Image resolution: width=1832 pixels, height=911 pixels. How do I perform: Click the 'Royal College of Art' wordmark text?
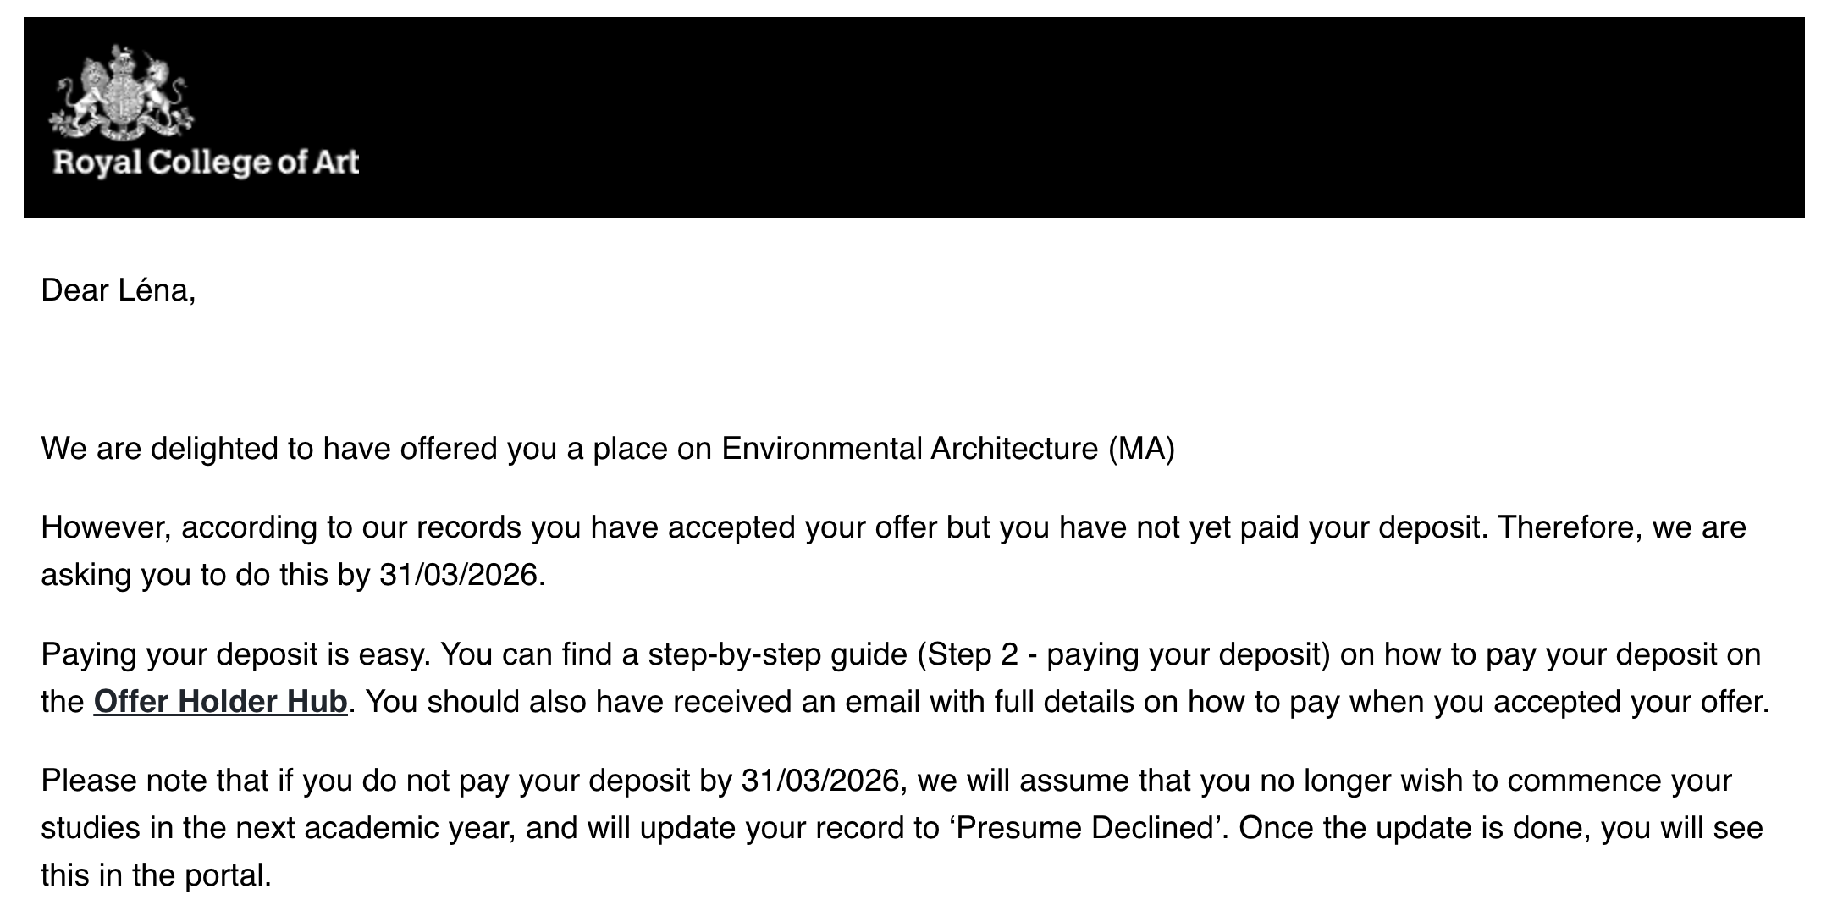(206, 162)
